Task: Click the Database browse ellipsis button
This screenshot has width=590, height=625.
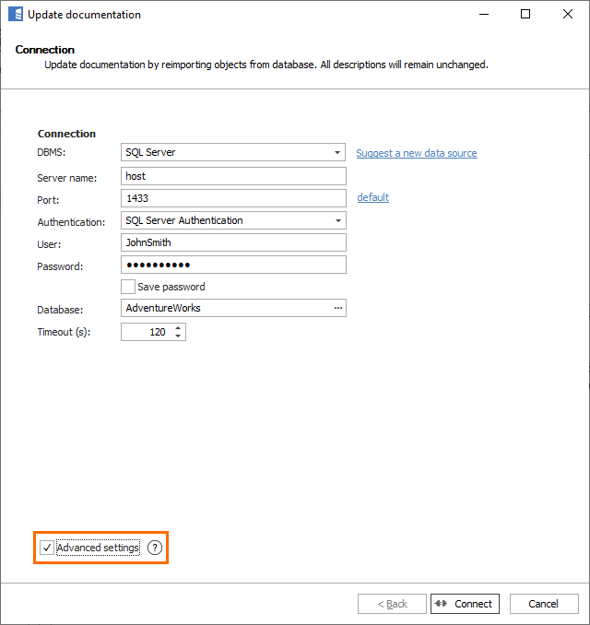Action: click(337, 308)
